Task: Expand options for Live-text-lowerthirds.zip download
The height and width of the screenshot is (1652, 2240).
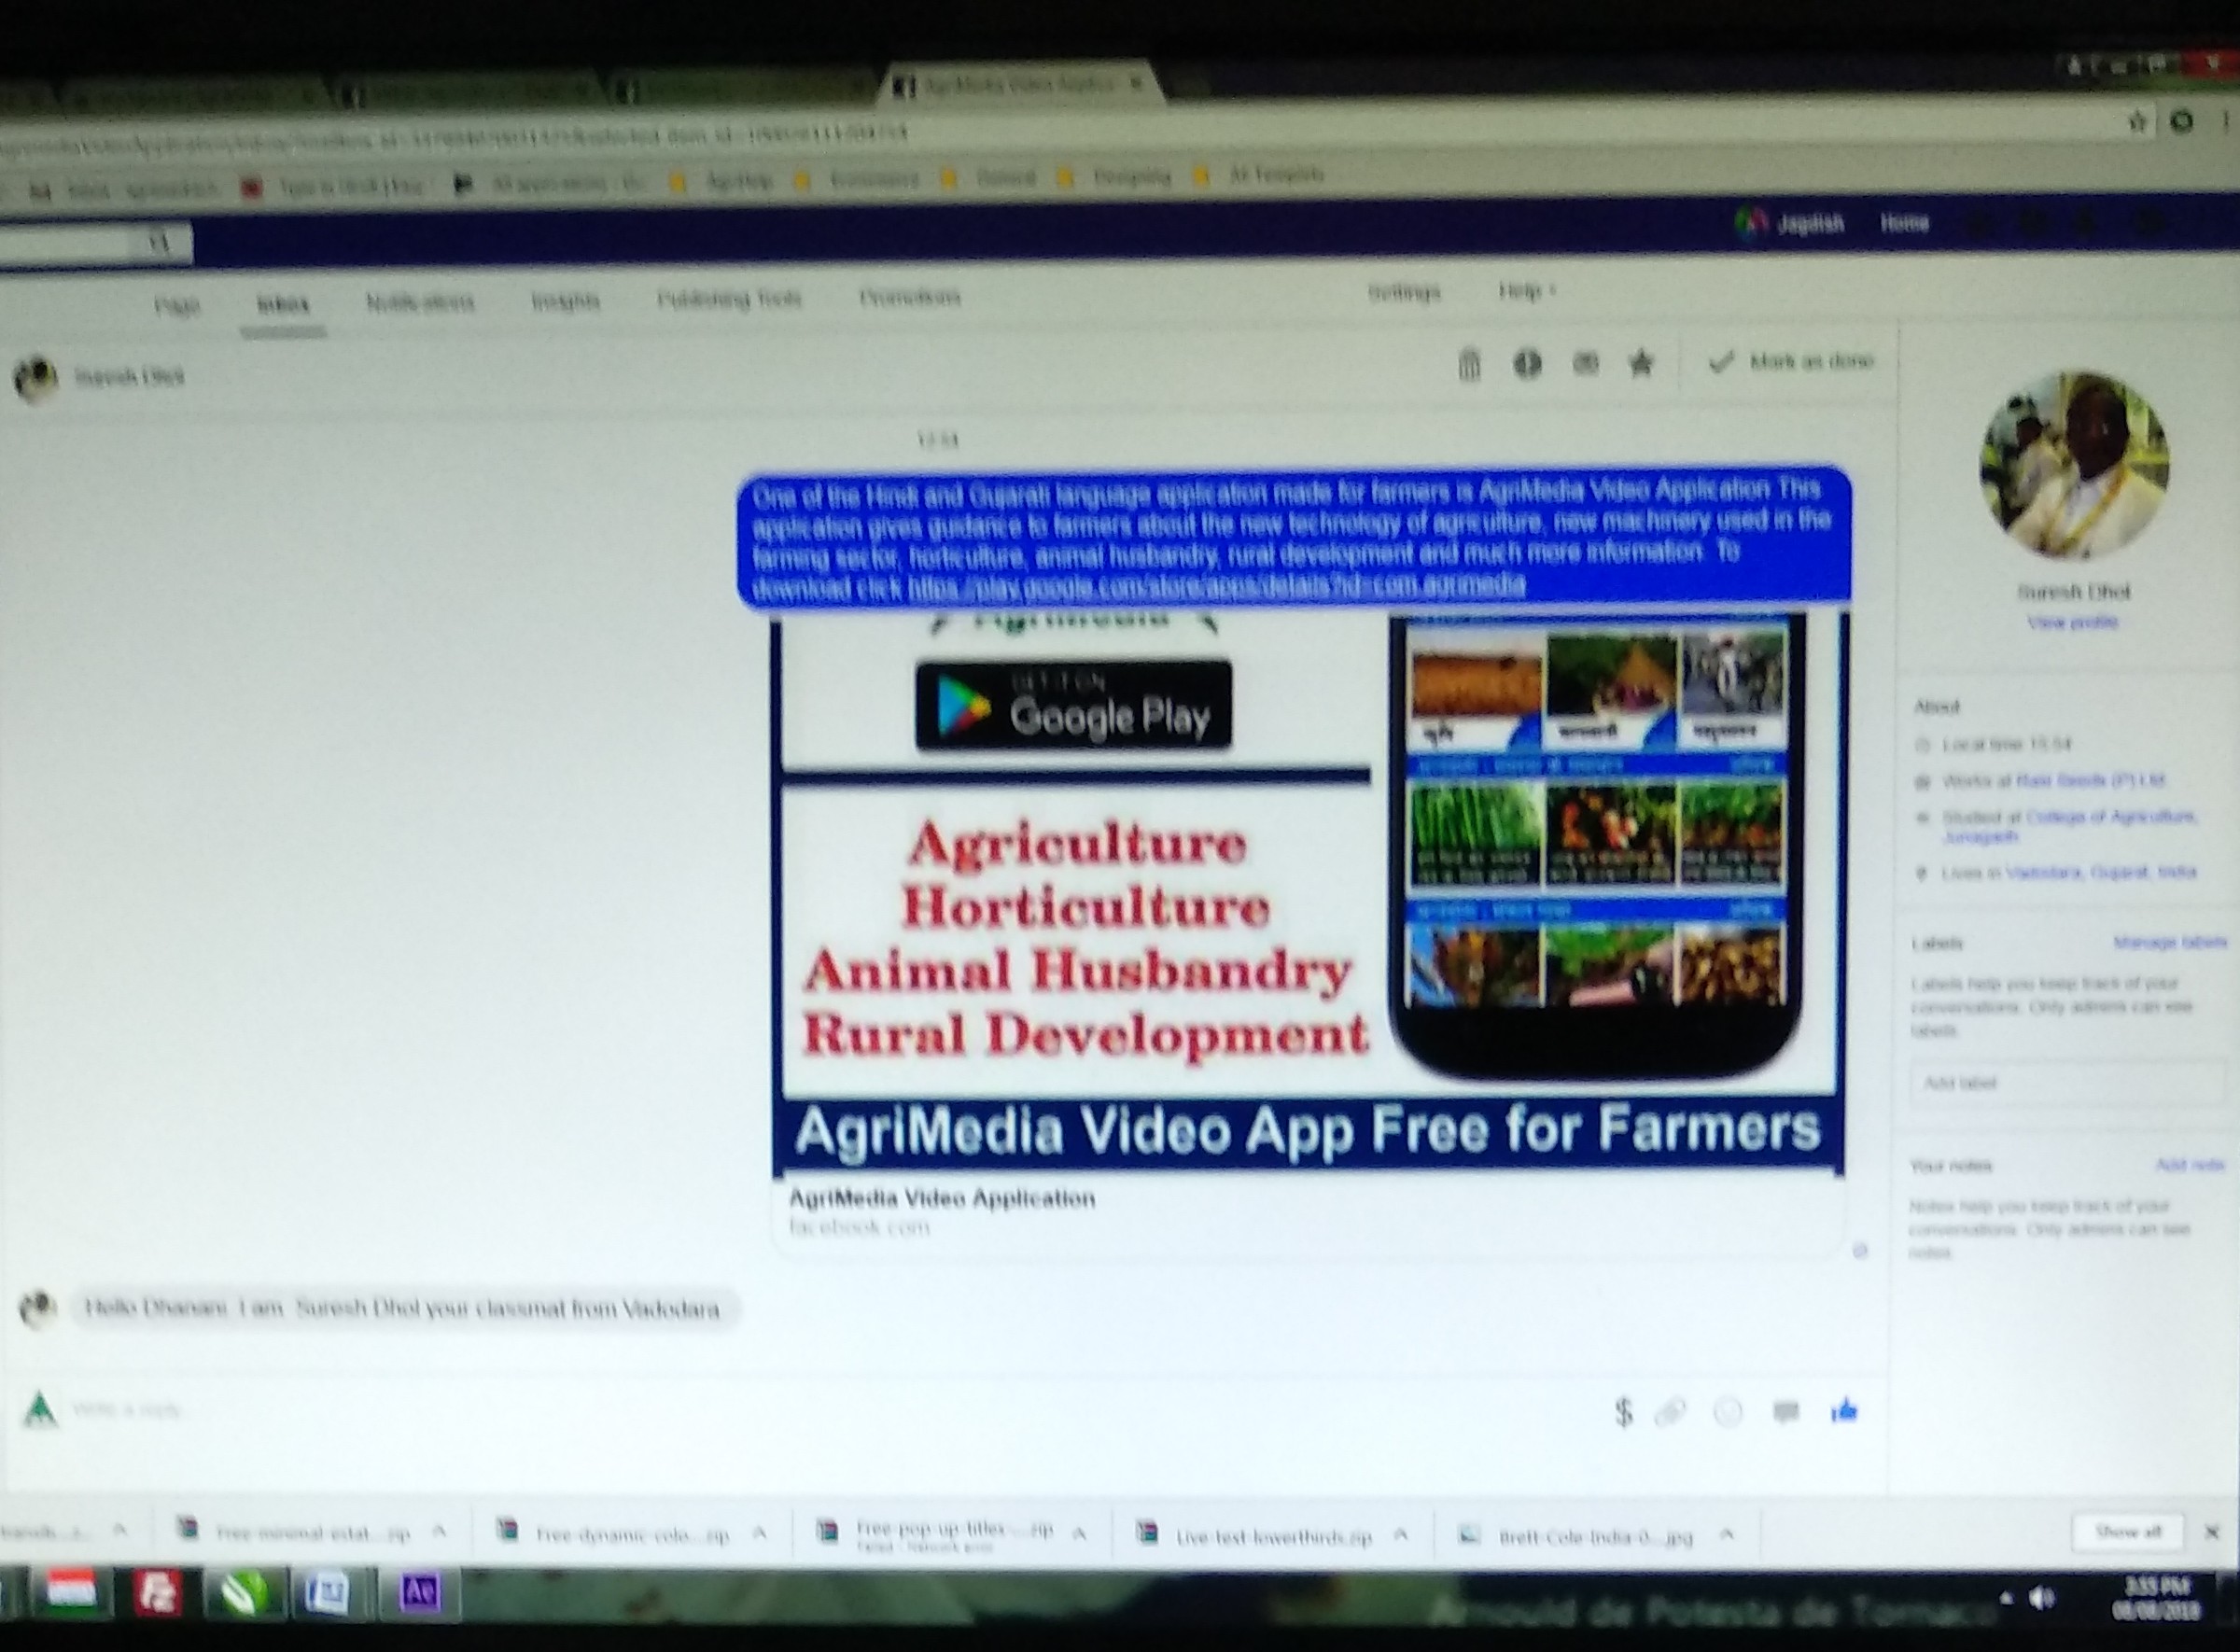Action: point(1400,1534)
